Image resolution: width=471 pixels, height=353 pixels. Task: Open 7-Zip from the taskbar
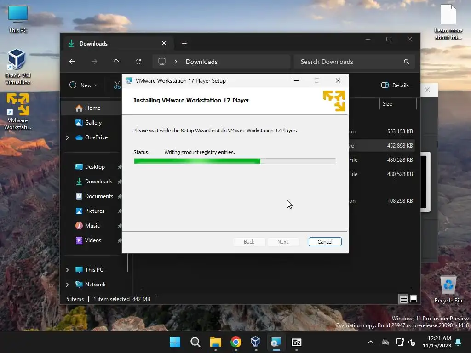[297, 342]
